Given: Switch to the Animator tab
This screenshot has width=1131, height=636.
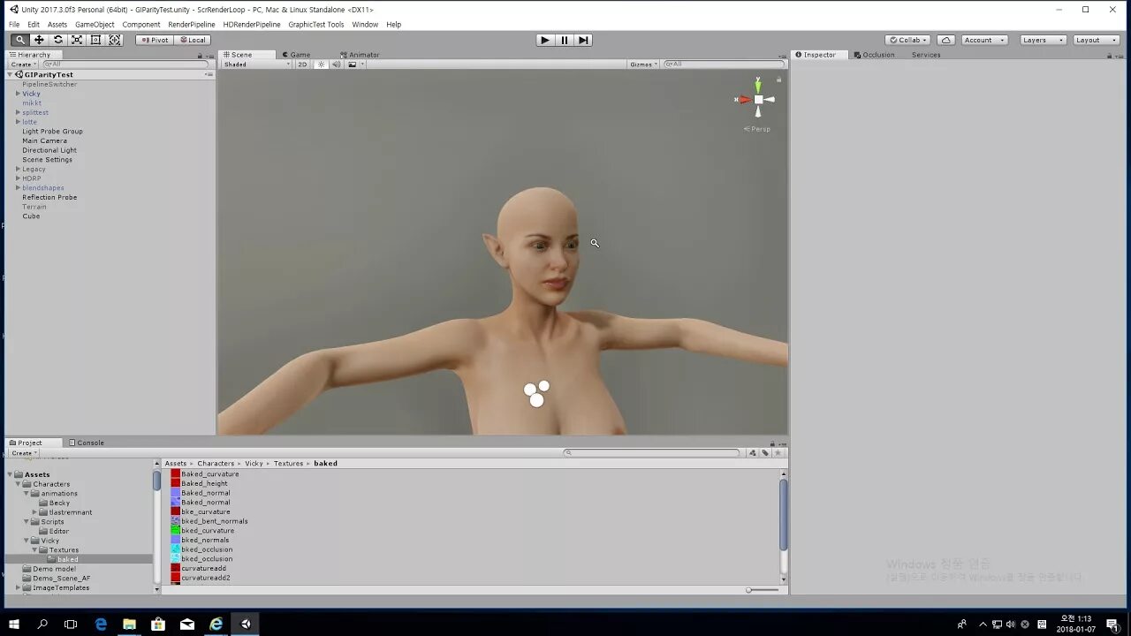Looking at the screenshot, I should coord(360,55).
